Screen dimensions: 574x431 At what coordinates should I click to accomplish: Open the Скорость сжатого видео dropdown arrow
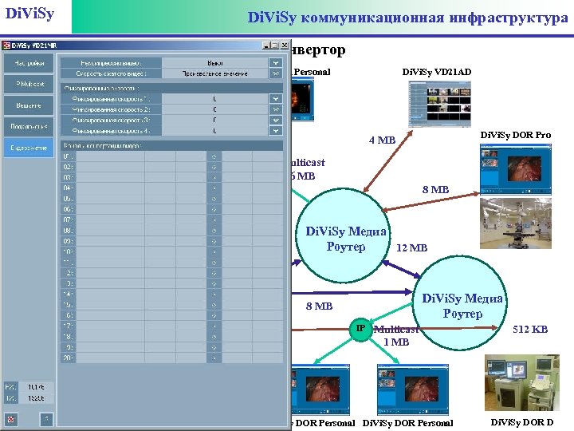[x=276, y=73]
